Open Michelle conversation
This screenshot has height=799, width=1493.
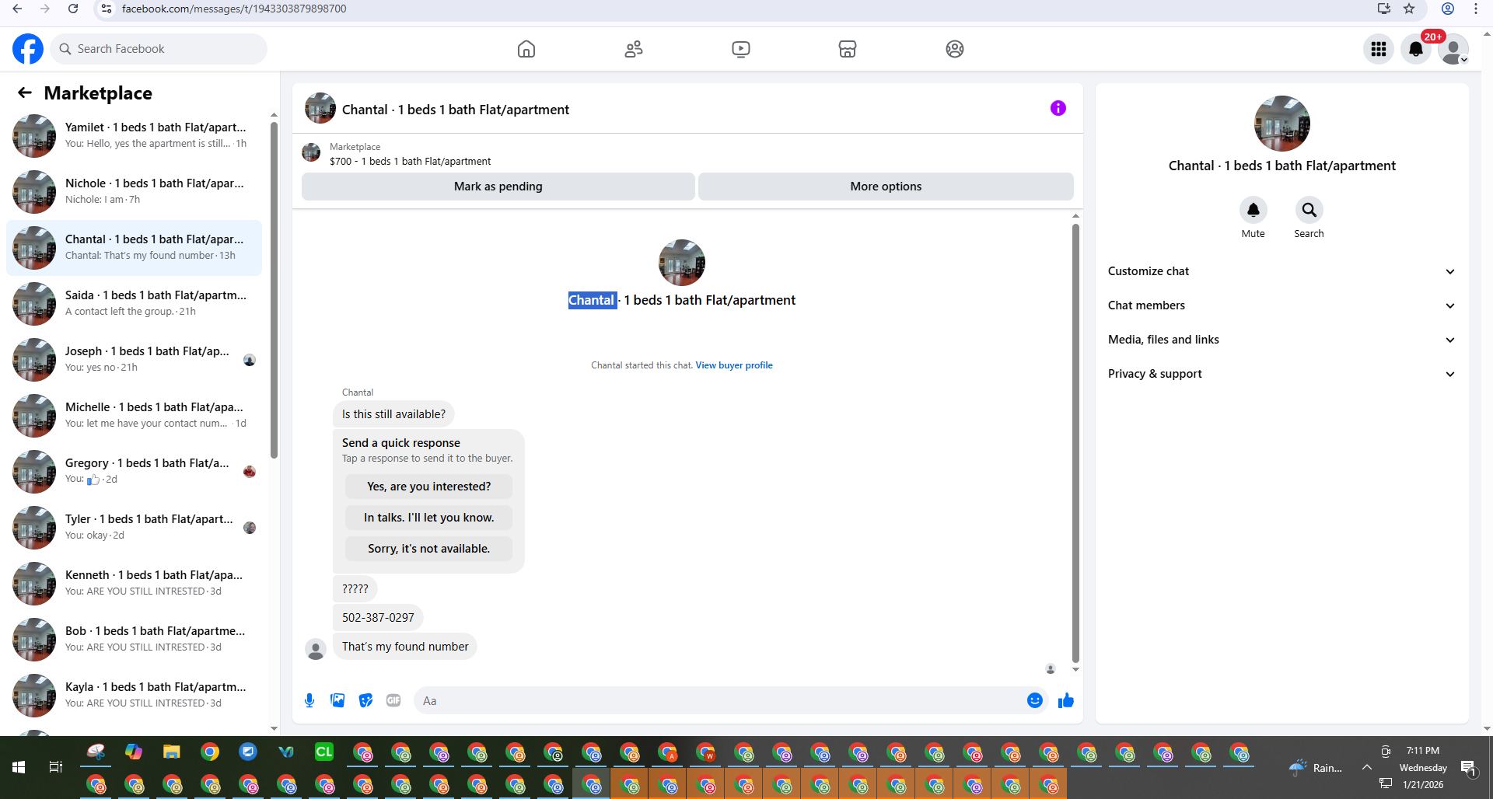click(x=135, y=416)
